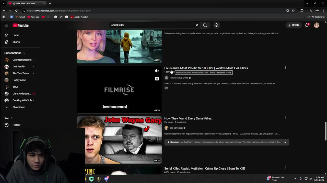The height and width of the screenshot is (183, 327).
Task: Close the serial killer YouTube tab
Action: click(44, 4)
